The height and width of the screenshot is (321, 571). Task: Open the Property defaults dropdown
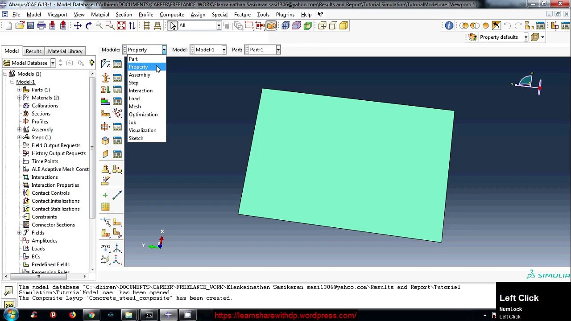(x=526, y=37)
